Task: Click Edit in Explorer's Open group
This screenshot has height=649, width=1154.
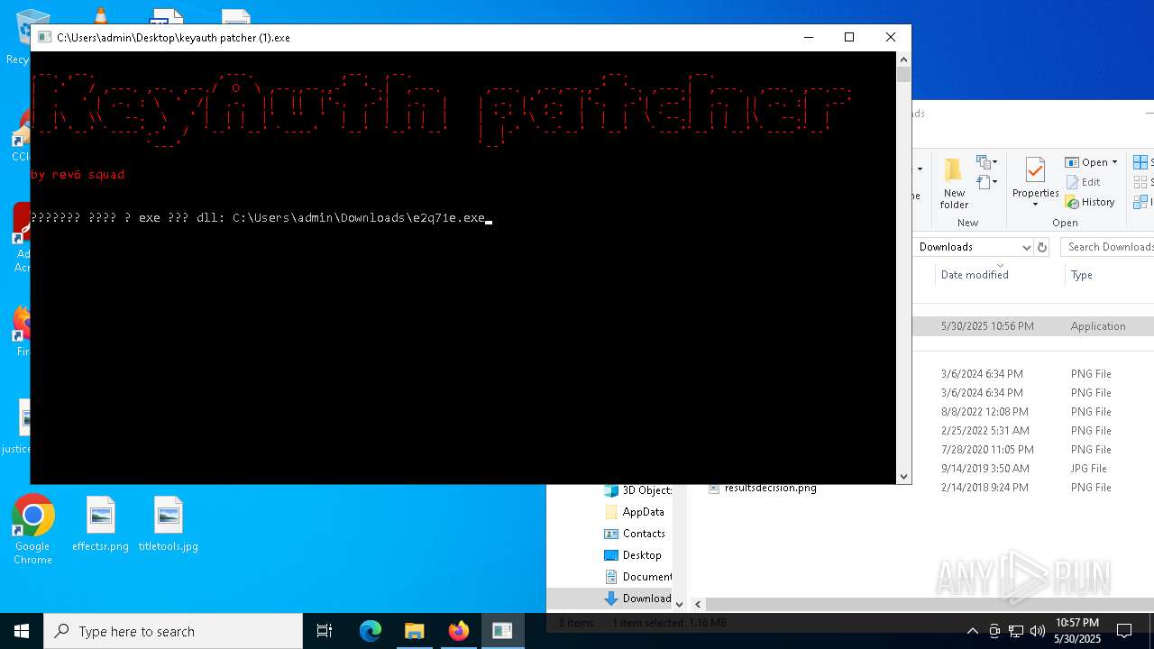Action: tap(1083, 182)
